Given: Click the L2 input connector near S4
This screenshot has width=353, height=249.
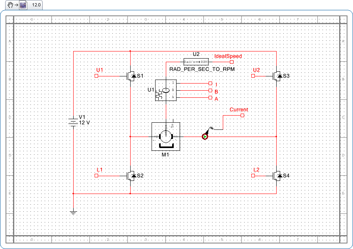Looking at the screenshot, I should tap(253, 175).
